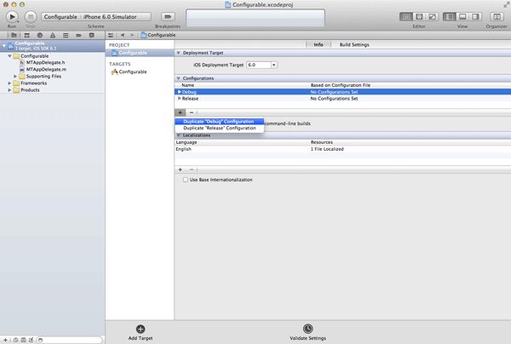Select the English localization row

(x=342, y=149)
